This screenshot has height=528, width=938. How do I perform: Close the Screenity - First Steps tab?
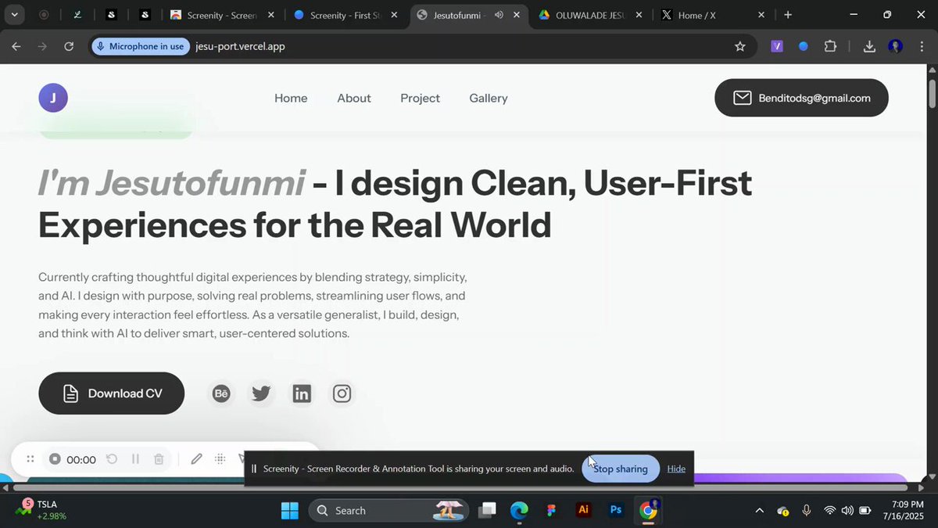pyautogui.click(x=394, y=15)
